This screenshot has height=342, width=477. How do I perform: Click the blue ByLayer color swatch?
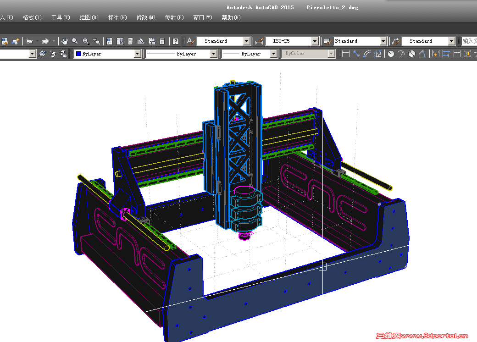coord(78,53)
